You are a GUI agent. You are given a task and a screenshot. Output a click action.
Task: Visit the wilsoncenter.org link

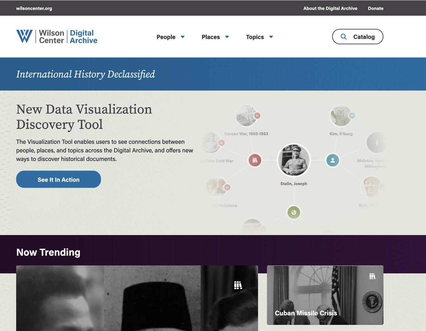pyautogui.click(x=34, y=8)
